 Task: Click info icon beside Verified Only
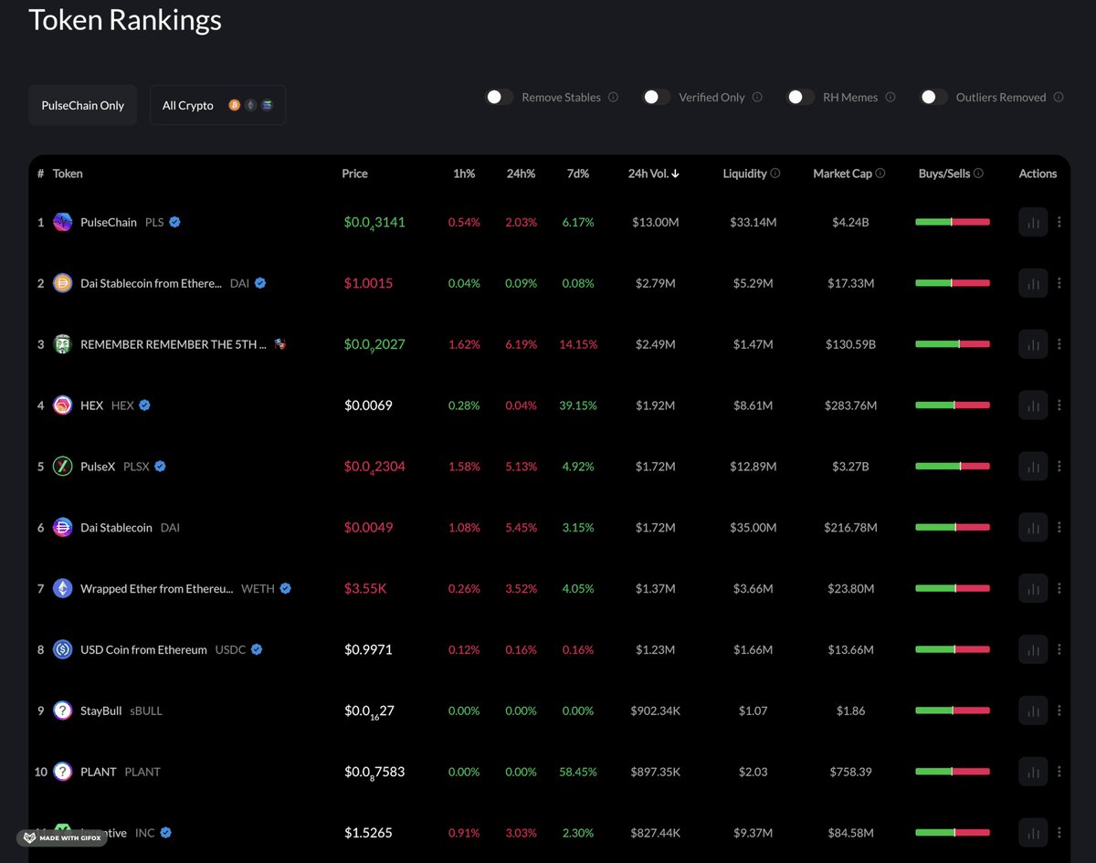pyautogui.click(x=757, y=97)
